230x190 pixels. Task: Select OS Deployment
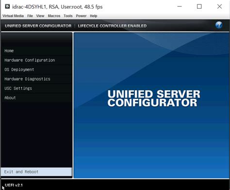click(36, 69)
